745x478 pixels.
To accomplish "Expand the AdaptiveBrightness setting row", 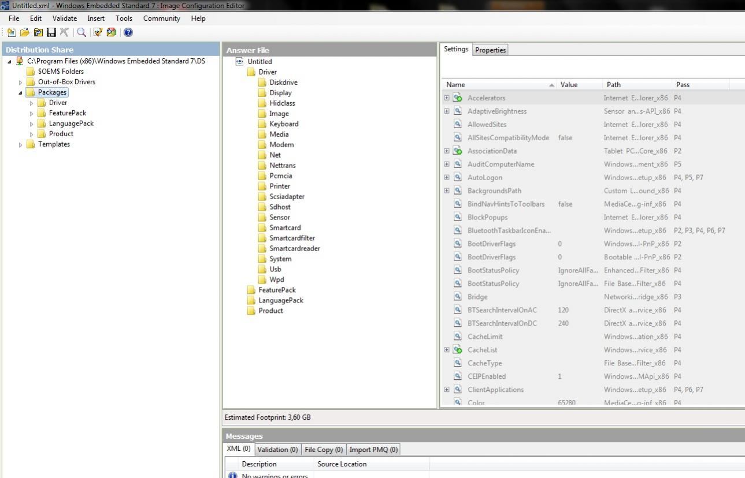I will pyautogui.click(x=447, y=111).
